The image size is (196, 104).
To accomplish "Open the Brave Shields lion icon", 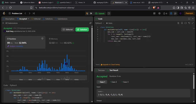I will coord(154,7).
